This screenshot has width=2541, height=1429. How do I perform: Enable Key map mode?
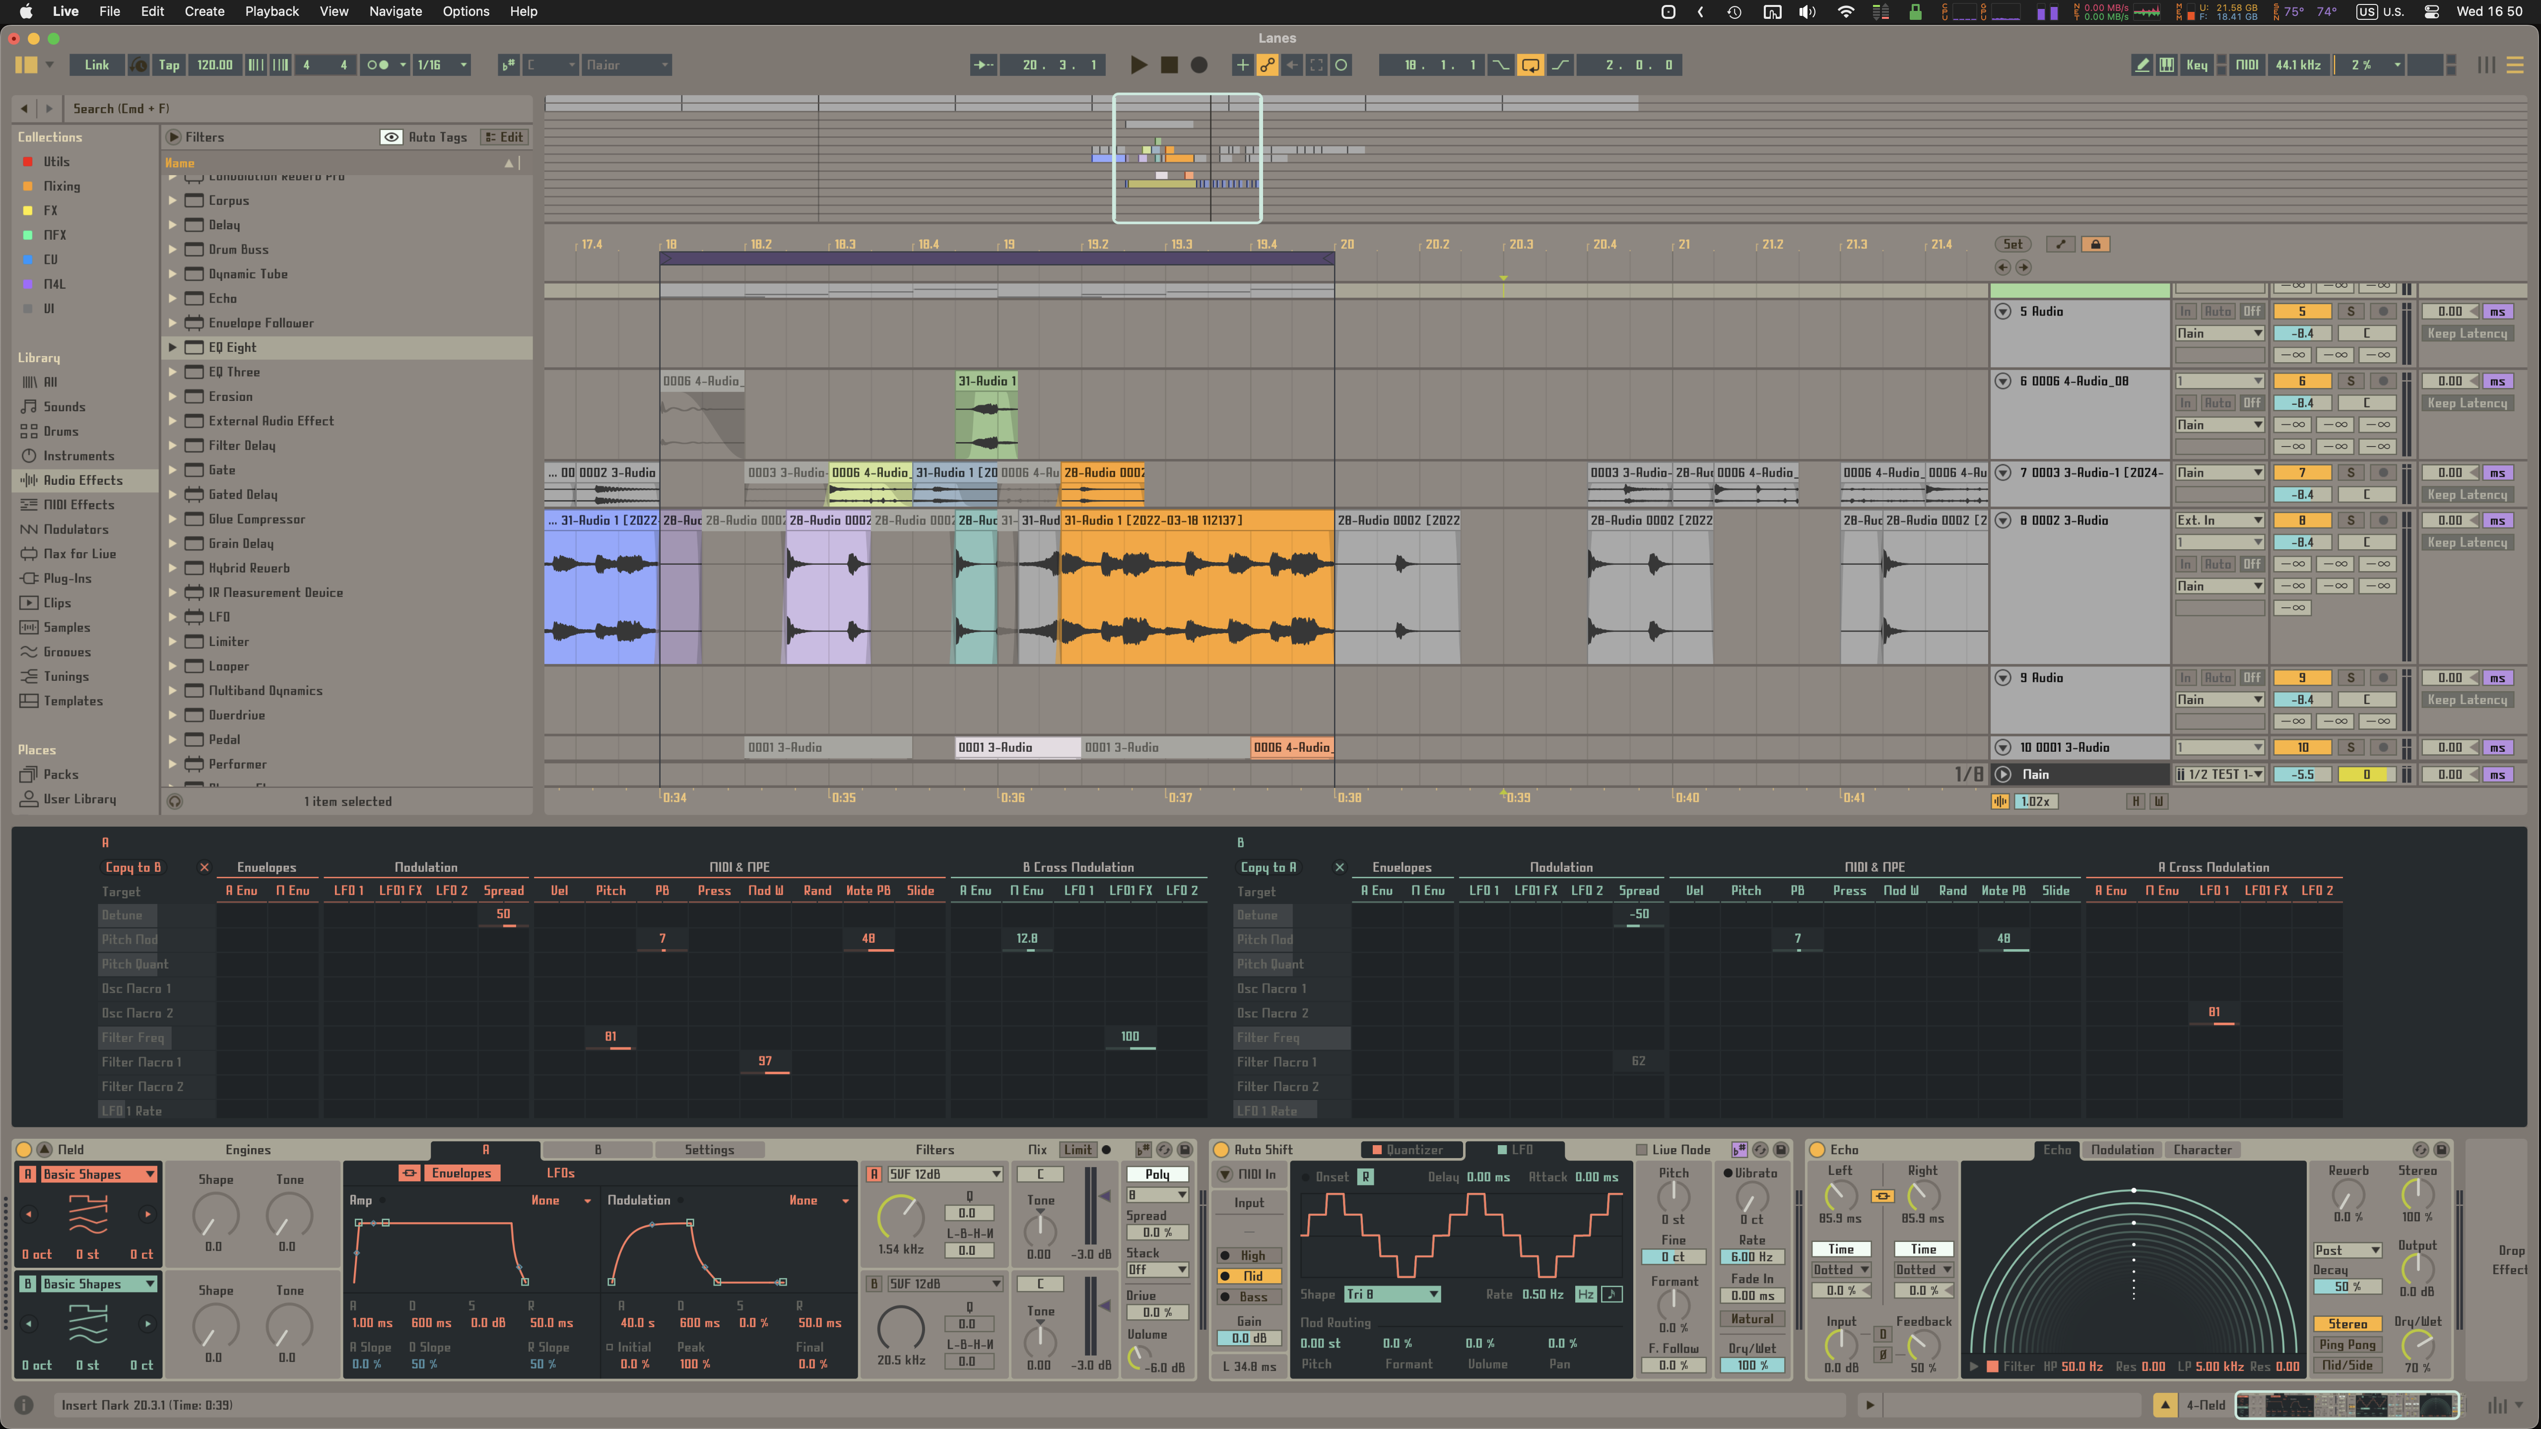2197,65
